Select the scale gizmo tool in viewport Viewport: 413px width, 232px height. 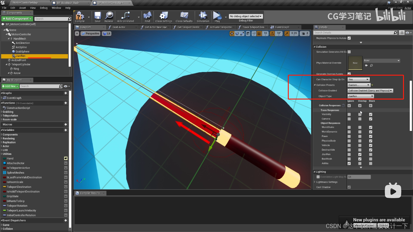pos(242,34)
